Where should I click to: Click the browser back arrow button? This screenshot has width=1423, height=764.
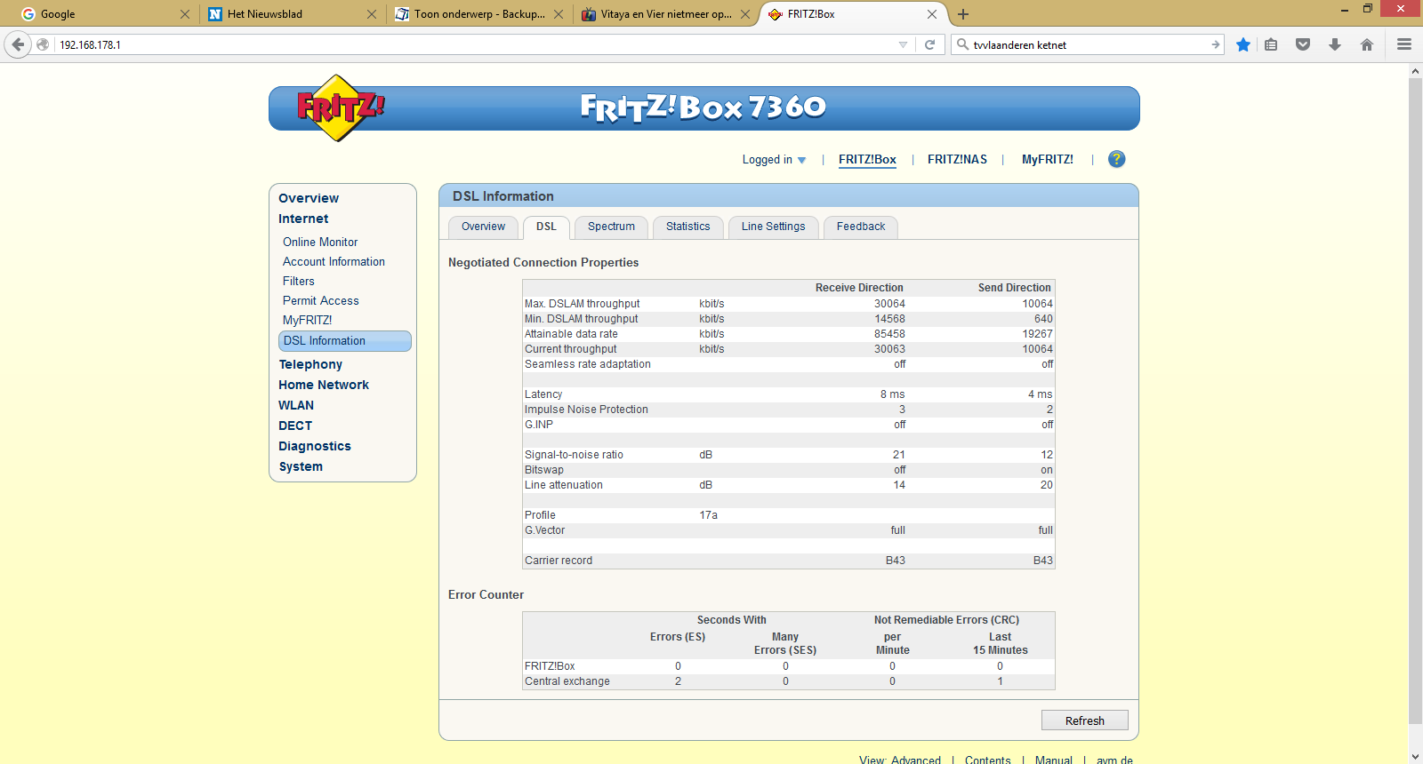[18, 44]
